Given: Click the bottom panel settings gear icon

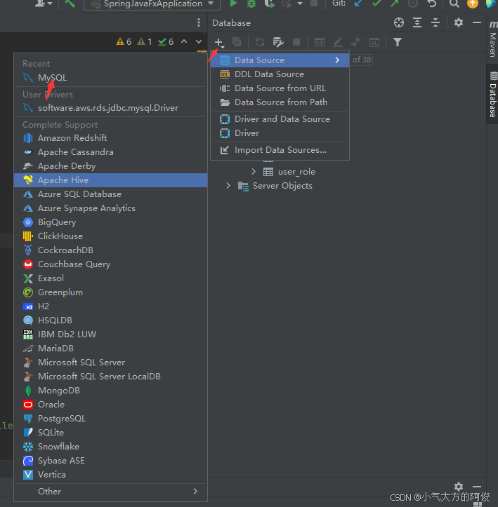Looking at the screenshot, I should pos(458,486).
